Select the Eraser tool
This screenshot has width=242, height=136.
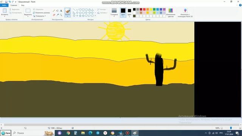tap(54, 15)
